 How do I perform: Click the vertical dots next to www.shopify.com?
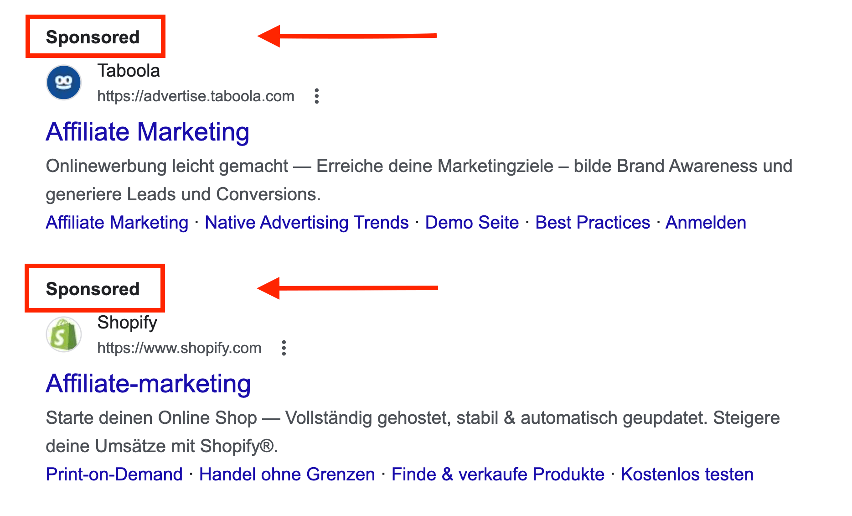pos(284,348)
